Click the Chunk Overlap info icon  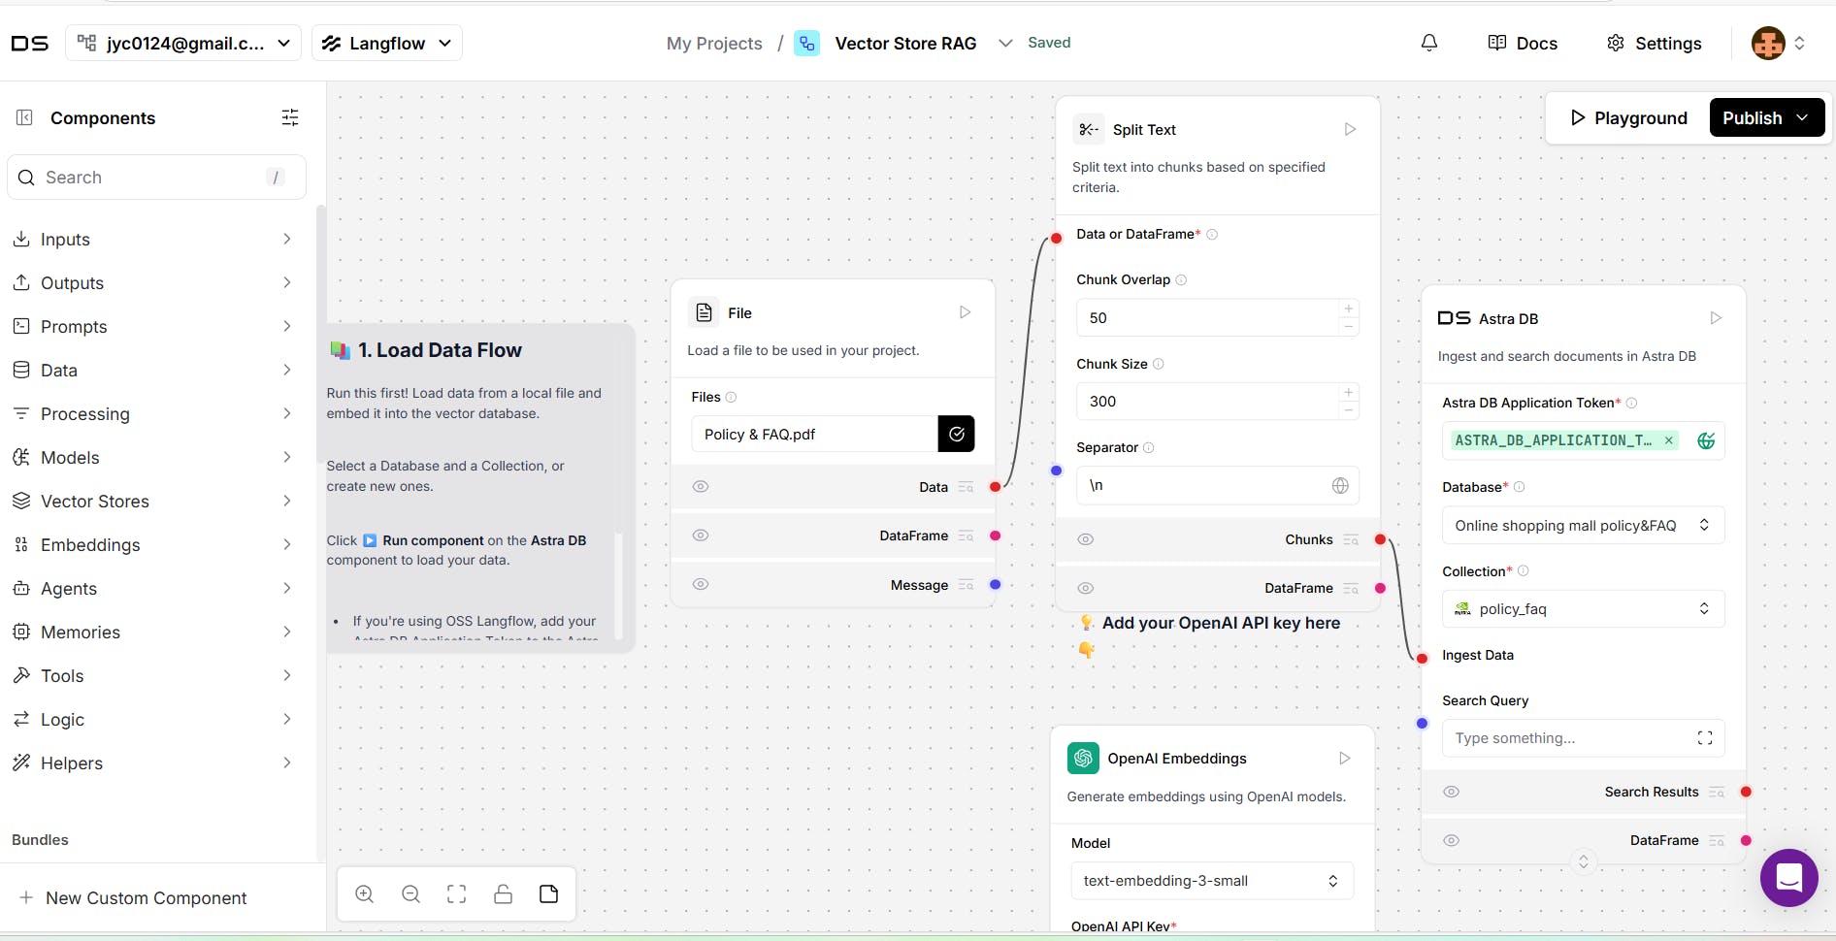1181,279
